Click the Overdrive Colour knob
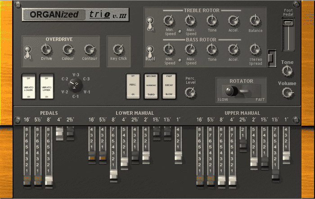The image size is (315, 199). tap(67, 50)
